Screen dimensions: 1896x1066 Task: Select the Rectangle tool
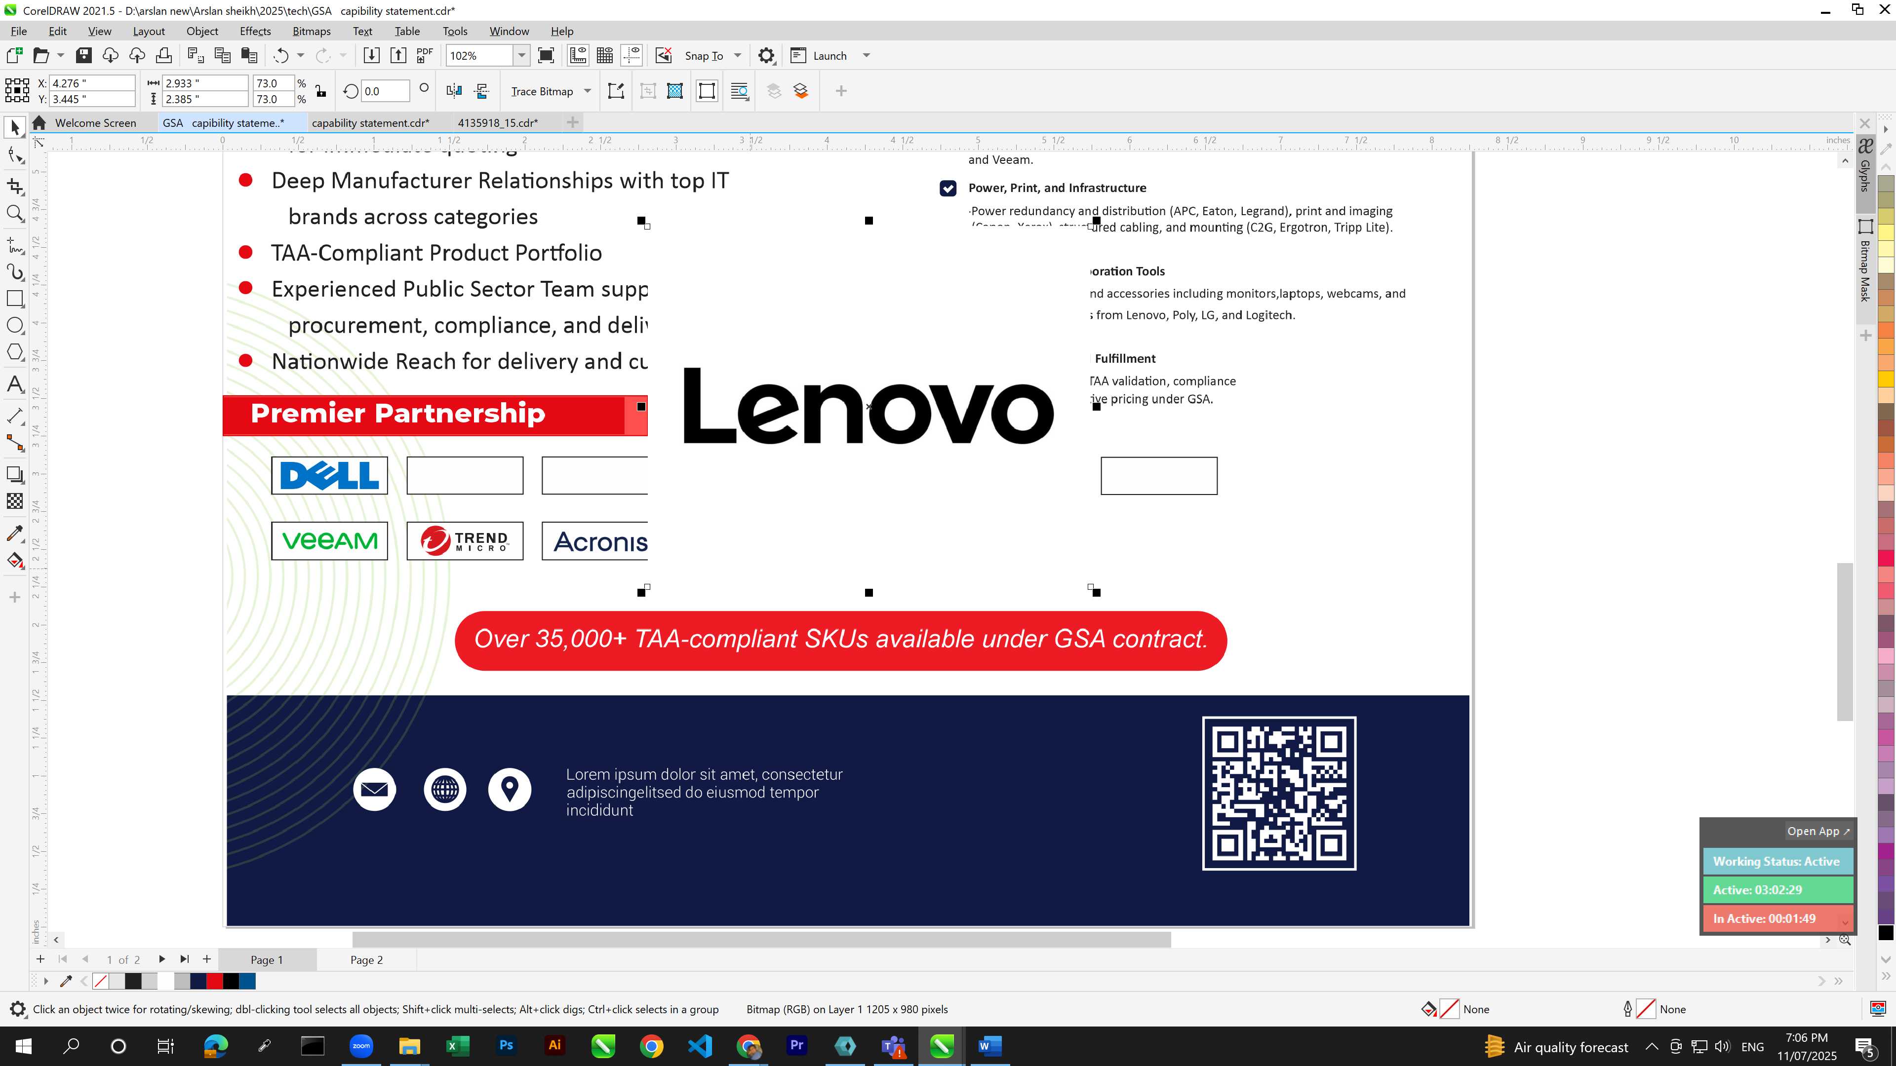(15, 299)
